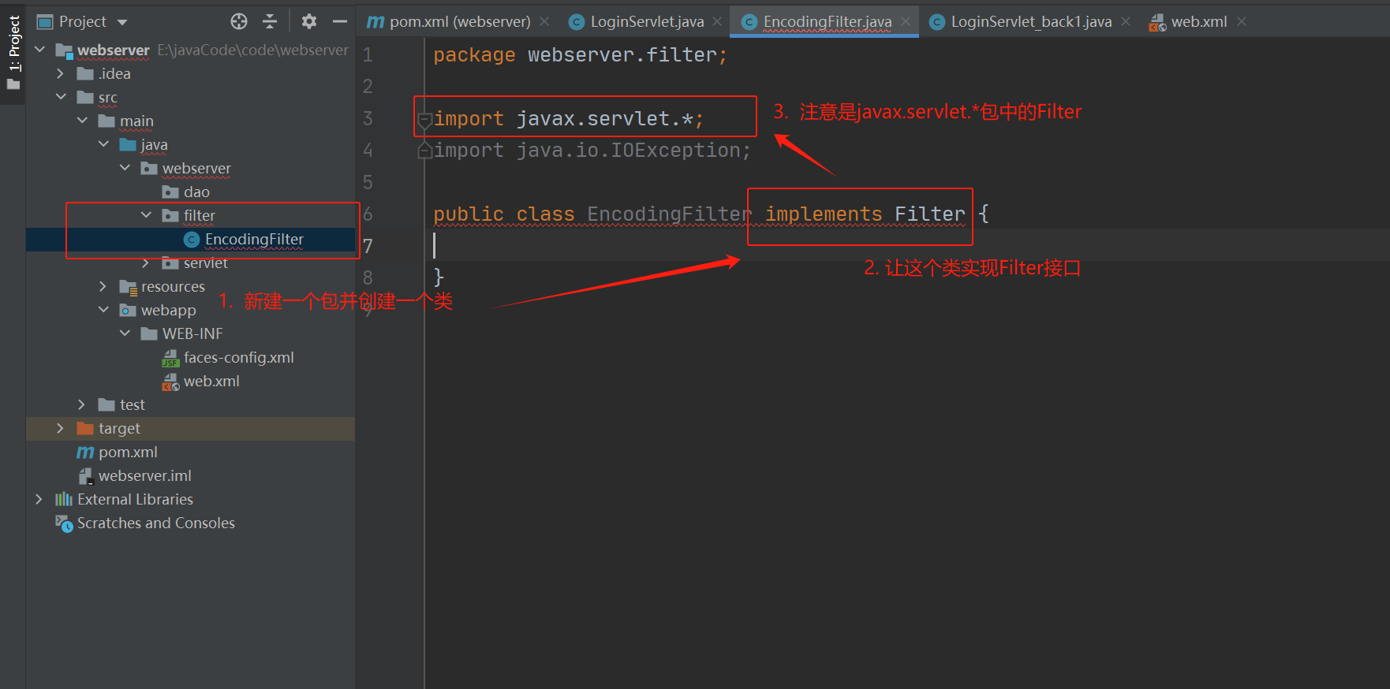
Task: Collapse the webapp folder
Action: 103,310
